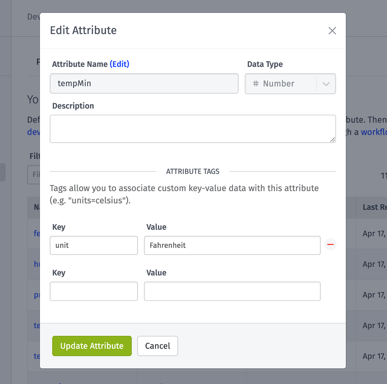This screenshot has width=387, height=384.
Task: Click the Description label
Action: pos(73,106)
